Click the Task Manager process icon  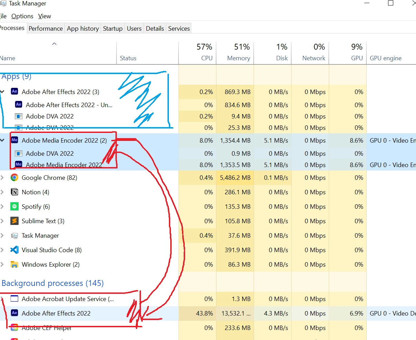[x=14, y=236]
